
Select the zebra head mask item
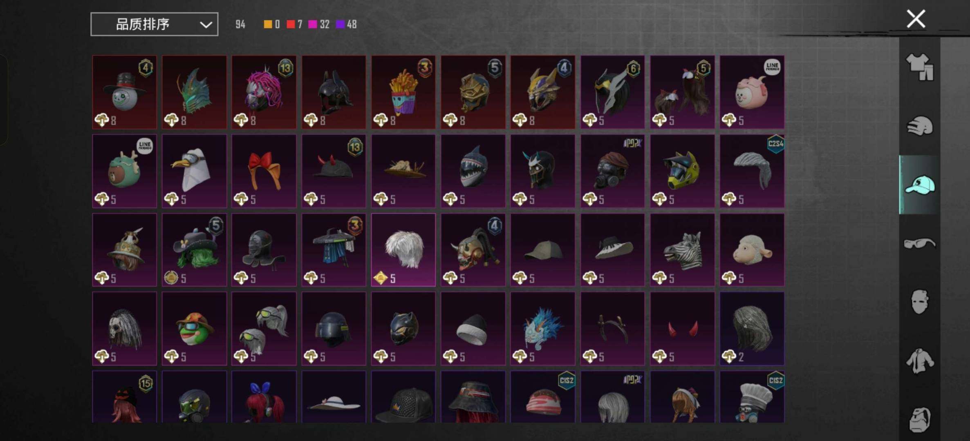pyautogui.click(x=682, y=250)
